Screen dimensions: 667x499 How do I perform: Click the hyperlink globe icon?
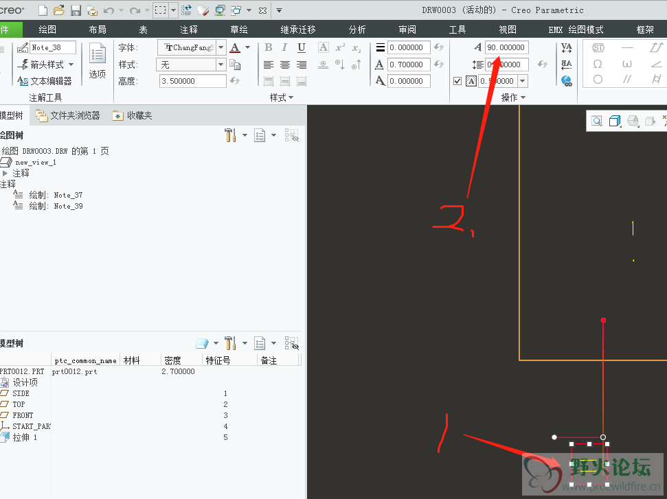point(567,81)
